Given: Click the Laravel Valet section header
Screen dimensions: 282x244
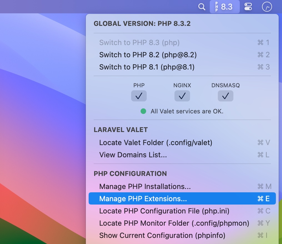Looking at the screenshot, I should click(121, 130).
